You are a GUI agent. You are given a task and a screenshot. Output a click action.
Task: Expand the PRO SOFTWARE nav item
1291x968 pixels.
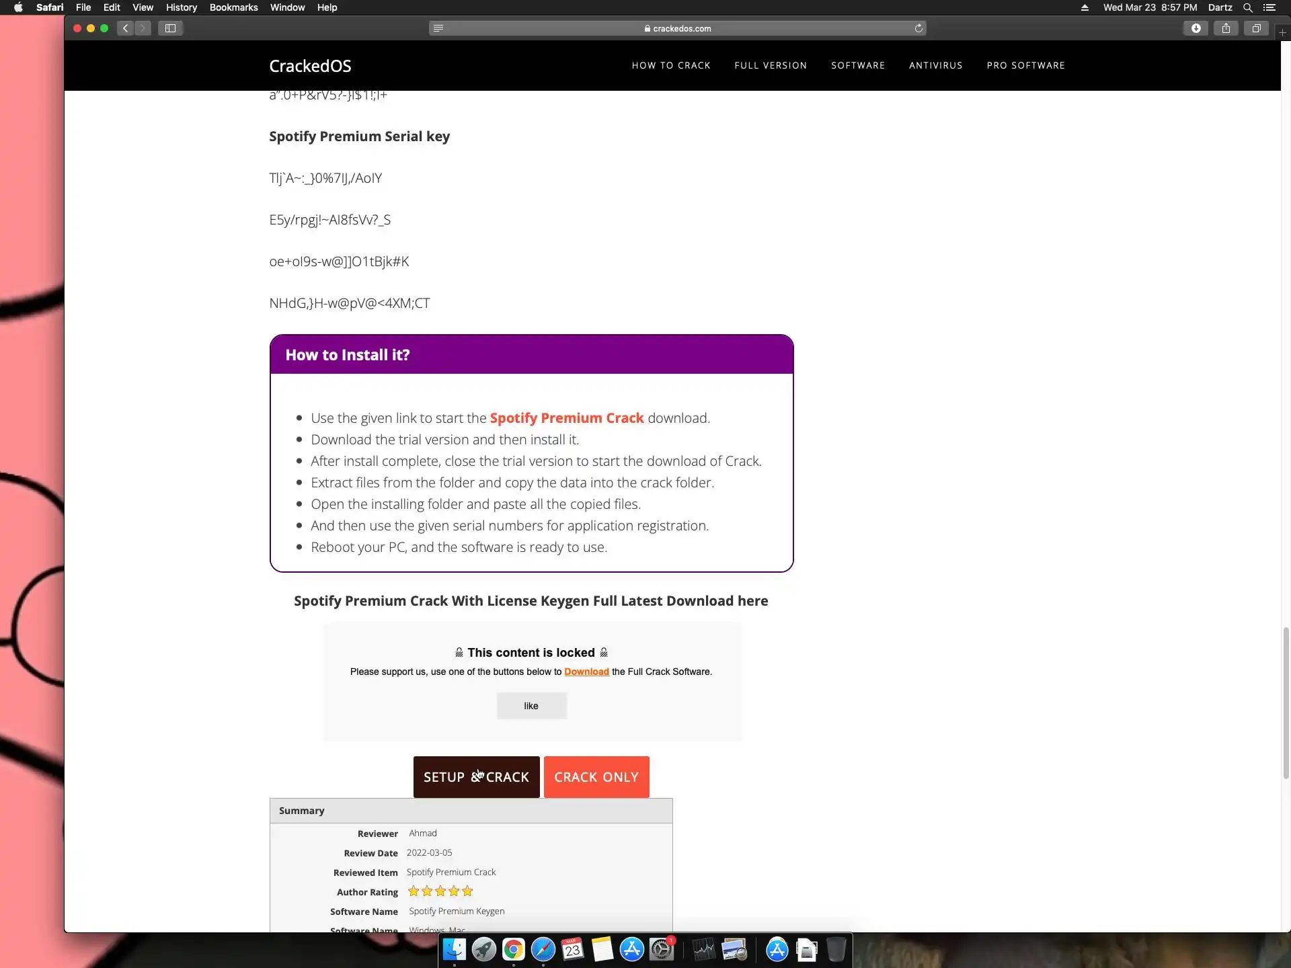pyautogui.click(x=1025, y=65)
